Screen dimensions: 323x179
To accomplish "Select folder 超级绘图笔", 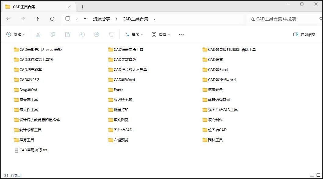I will 120,100.
